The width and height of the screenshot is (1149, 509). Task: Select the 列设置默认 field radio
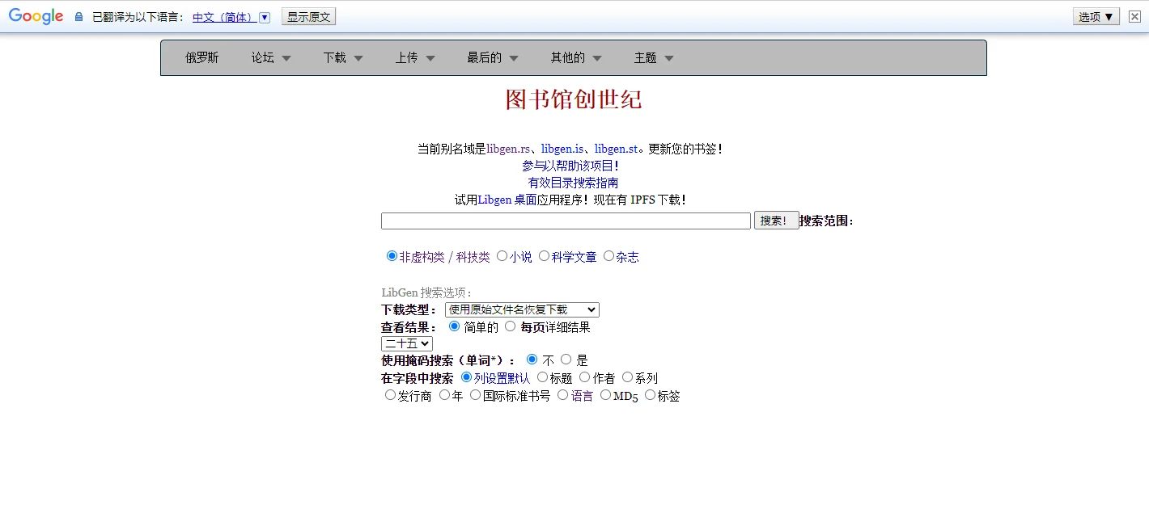click(x=466, y=377)
